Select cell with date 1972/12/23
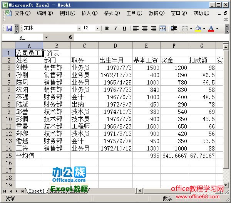 [x=115, y=75]
